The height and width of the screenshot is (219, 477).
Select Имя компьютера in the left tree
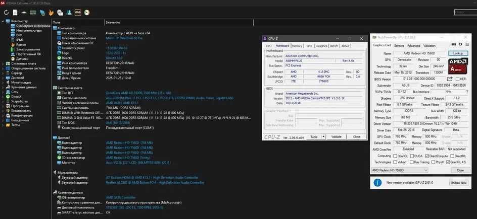29,31
